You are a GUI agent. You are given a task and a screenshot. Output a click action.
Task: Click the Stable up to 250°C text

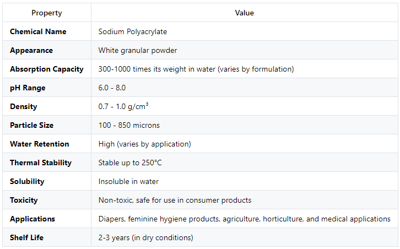click(x=130, y=163)
